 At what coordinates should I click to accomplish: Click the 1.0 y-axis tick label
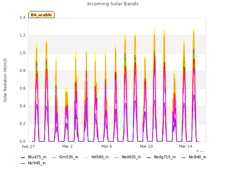click(x=22, y=53)
